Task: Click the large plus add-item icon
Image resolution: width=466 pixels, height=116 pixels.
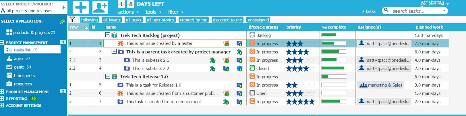Action: (x=81, y=7)
